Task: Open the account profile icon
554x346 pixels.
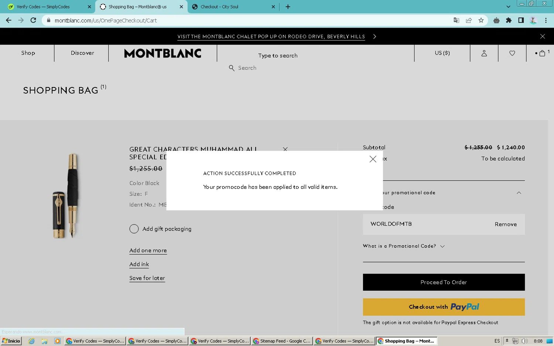Action: pos(484,53)
